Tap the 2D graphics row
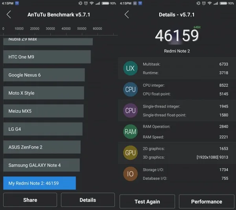This screenshot has height=210, width=236. (x=185, y=149)
